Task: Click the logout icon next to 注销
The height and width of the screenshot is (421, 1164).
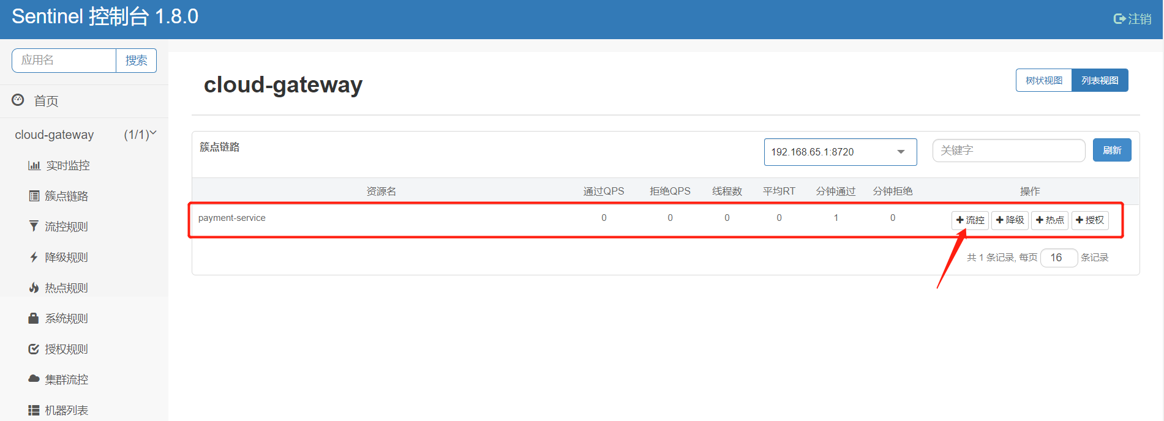Action: click(1119, 19)
